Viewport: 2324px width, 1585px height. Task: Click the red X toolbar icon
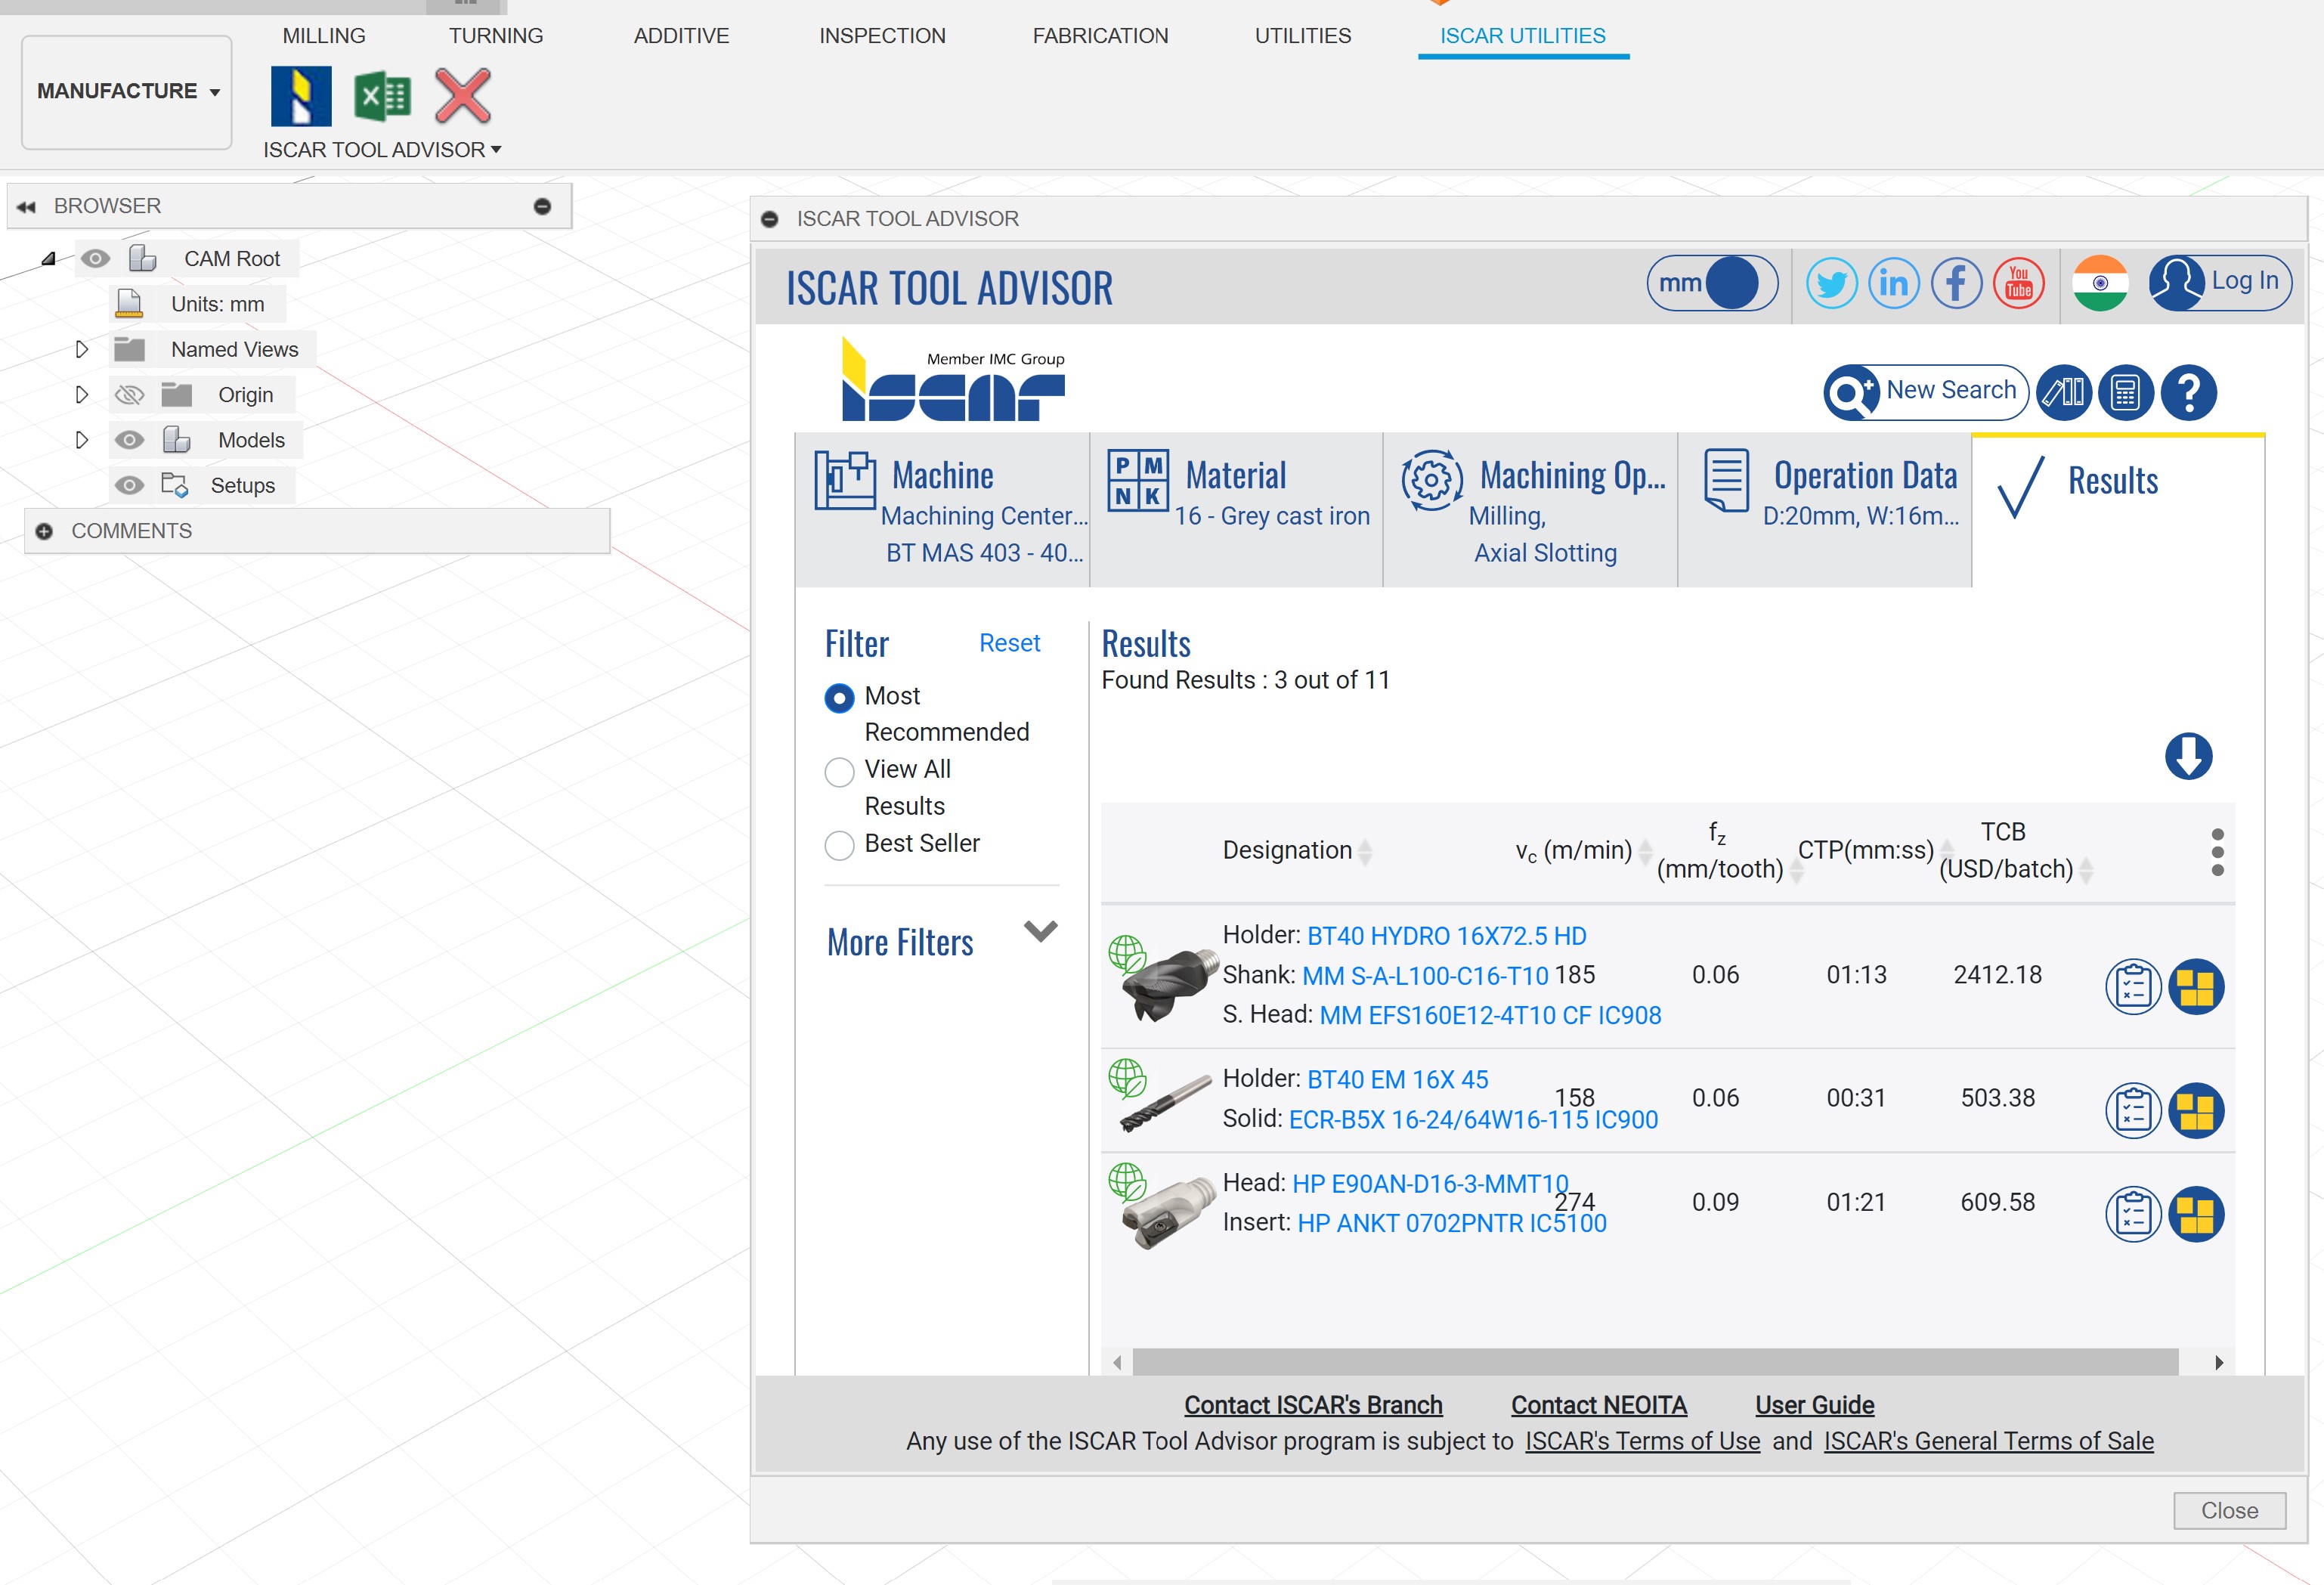click(x=463, y=97)
